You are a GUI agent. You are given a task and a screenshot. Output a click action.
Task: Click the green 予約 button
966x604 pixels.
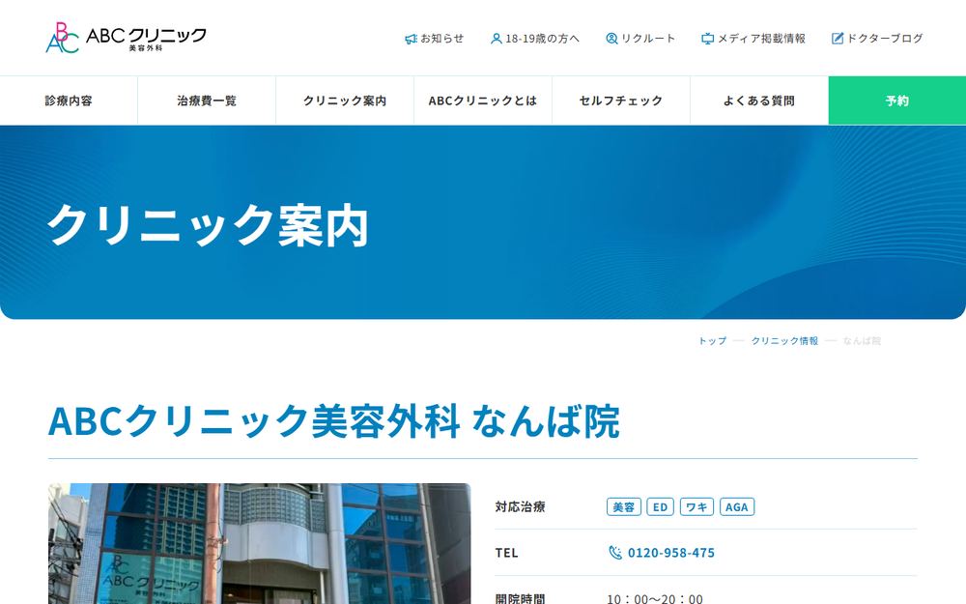coord(897,101)
